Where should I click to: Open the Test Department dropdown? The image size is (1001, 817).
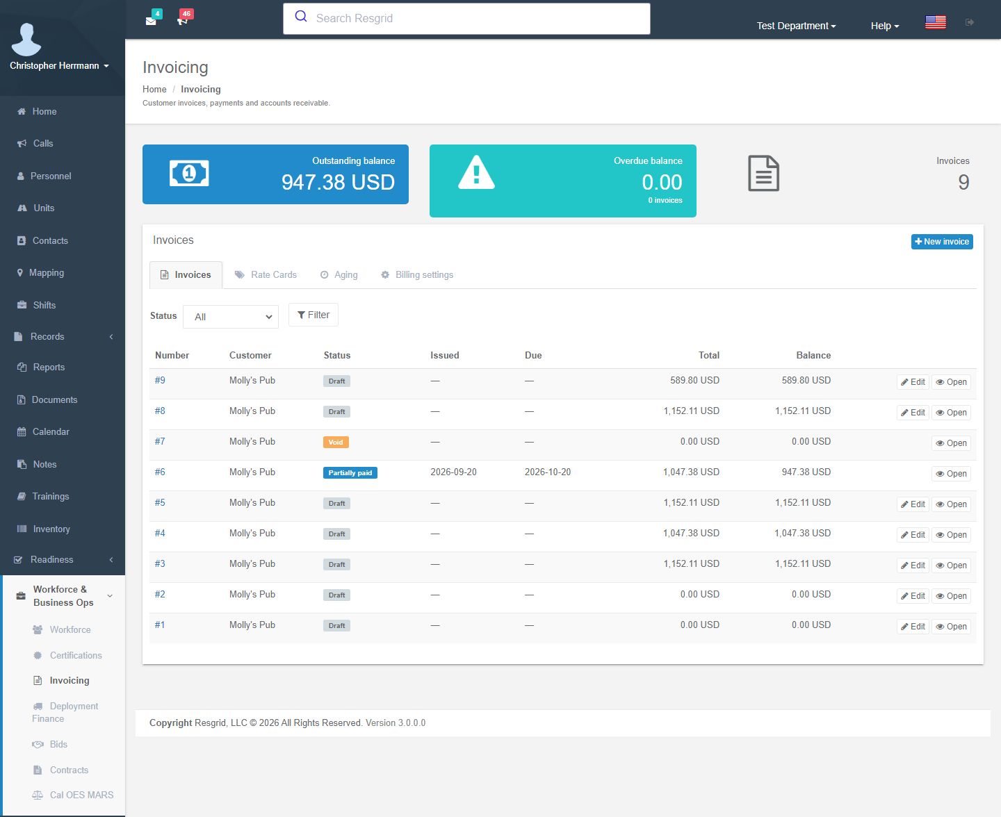(x=796, y=26)
